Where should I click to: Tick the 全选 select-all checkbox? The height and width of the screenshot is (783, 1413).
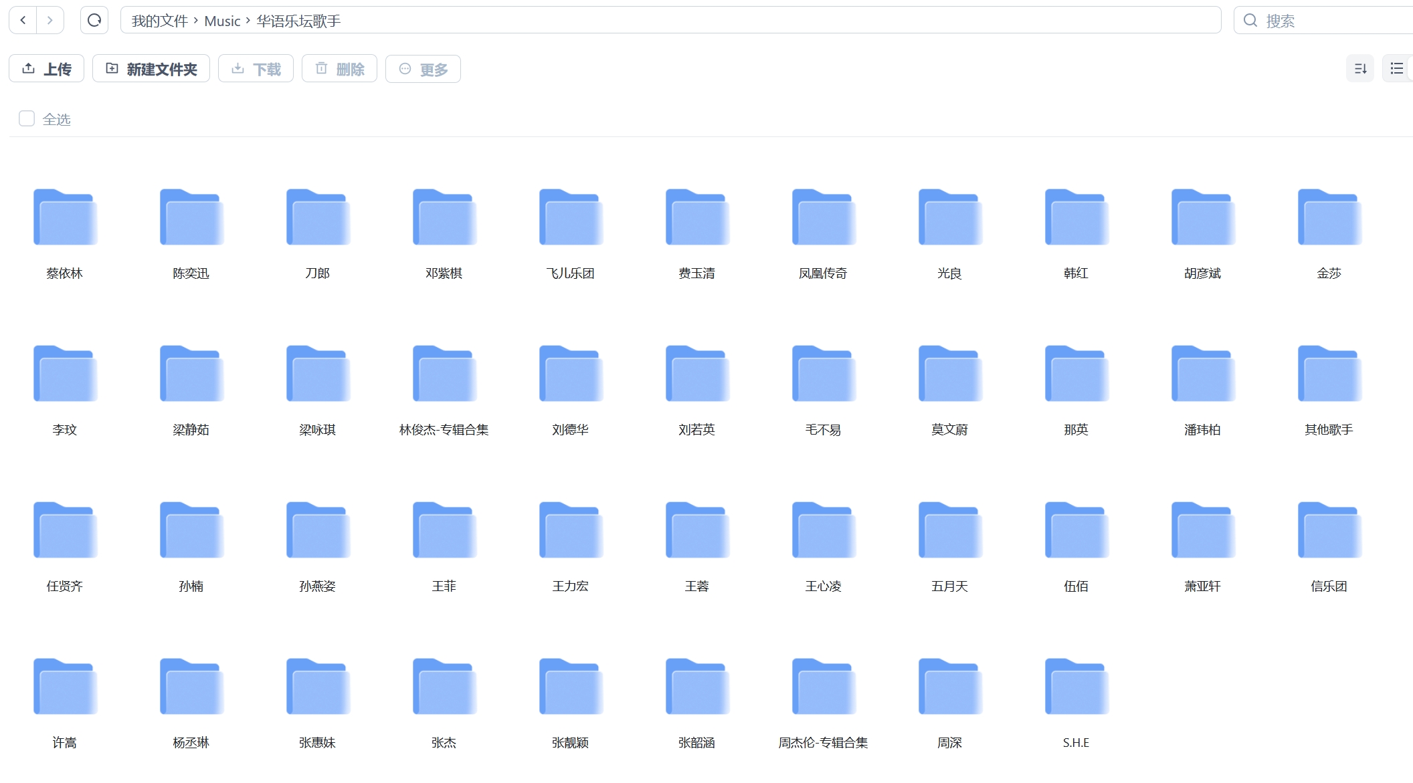pos(27,119)
